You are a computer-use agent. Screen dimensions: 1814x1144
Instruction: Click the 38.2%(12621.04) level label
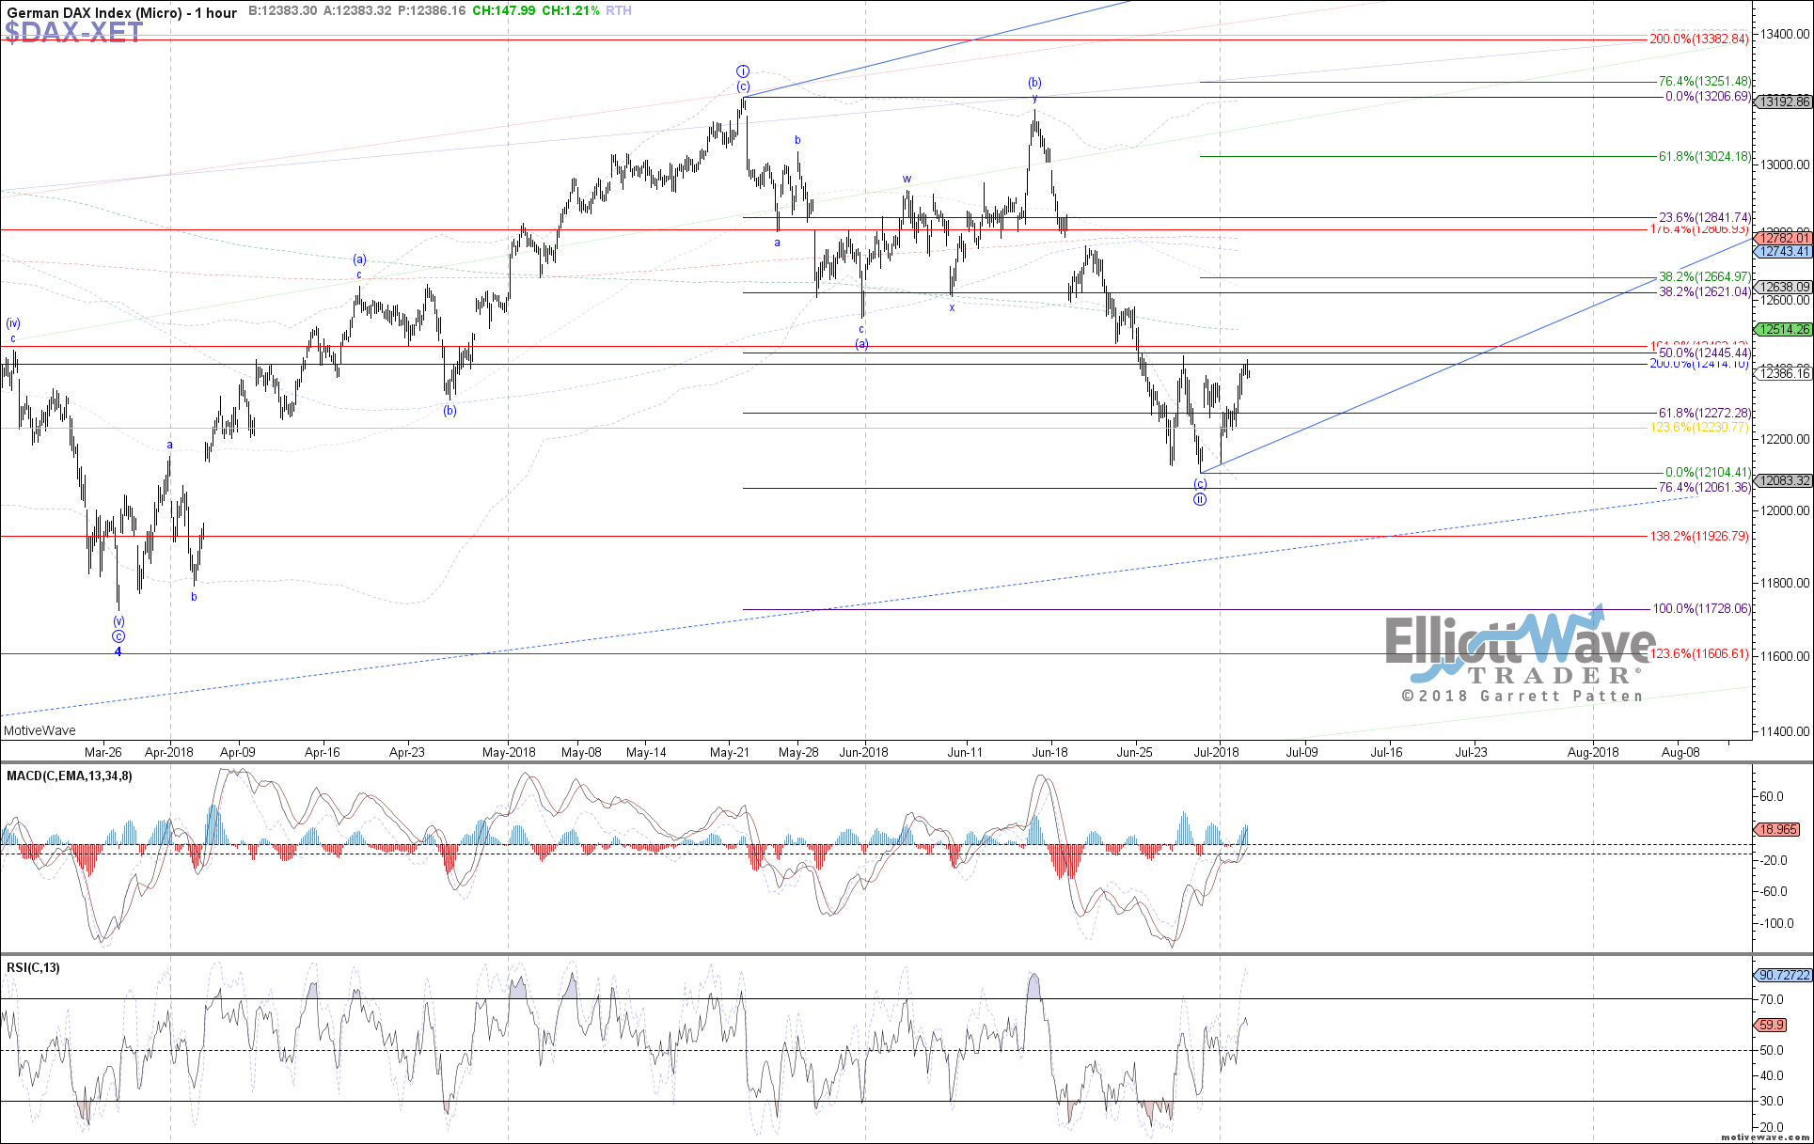pos(1705,292)
